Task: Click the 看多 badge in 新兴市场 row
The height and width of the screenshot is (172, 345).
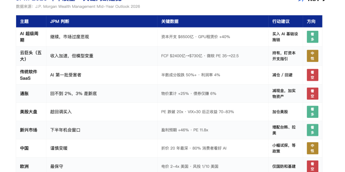Action: point(312,130)
